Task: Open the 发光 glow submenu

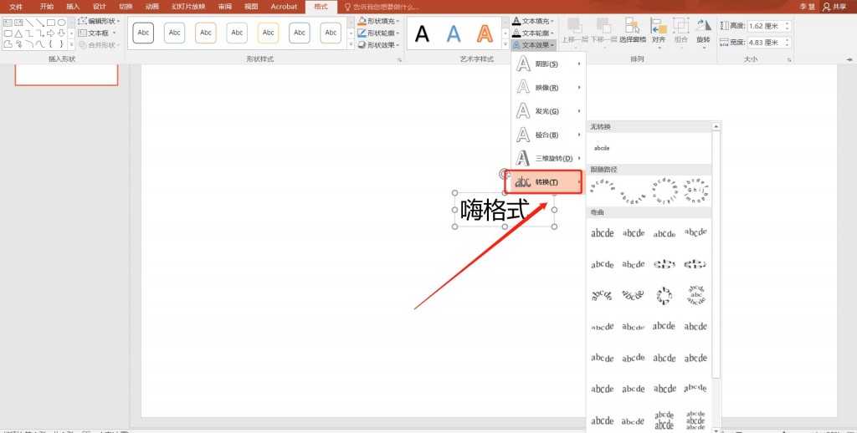Action: pos(548,111)
